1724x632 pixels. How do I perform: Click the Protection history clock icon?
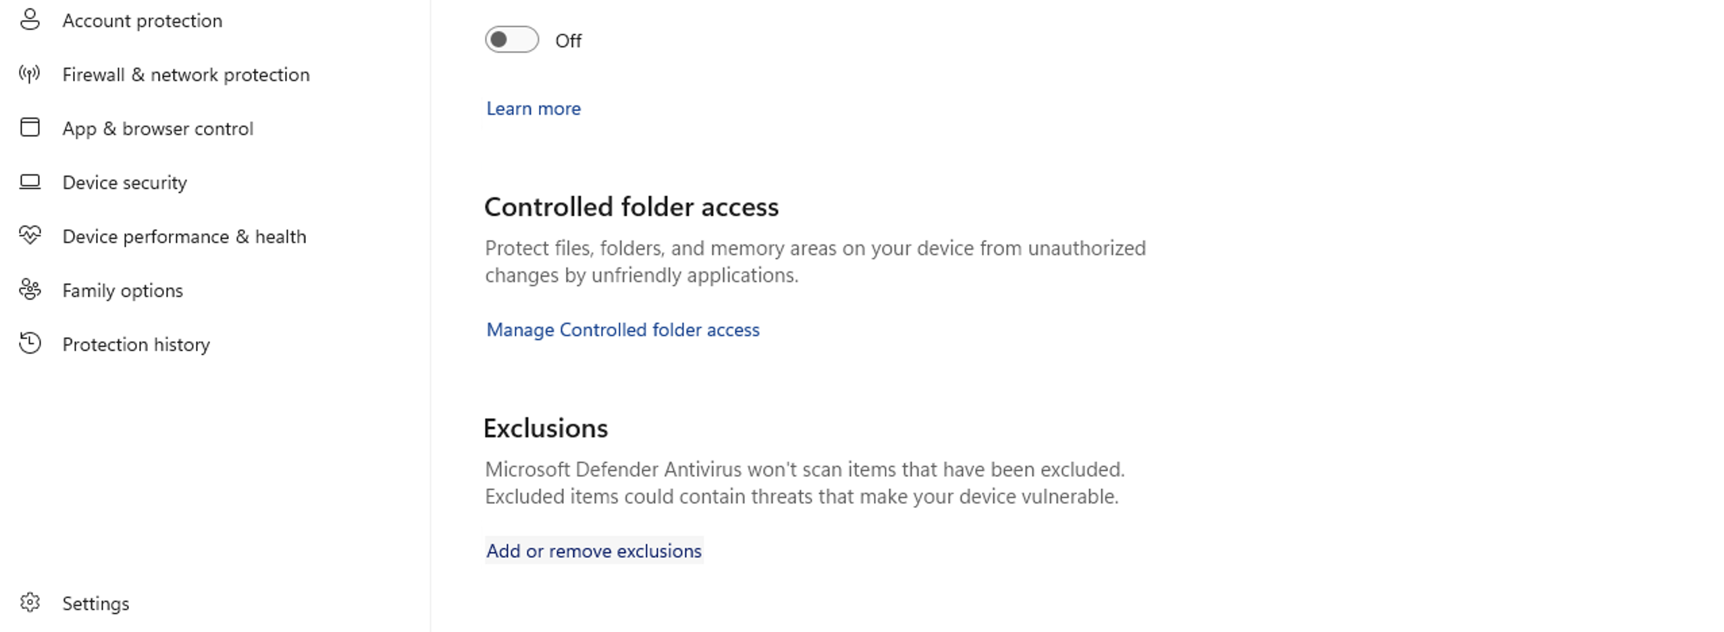click(x=30, y=344)
